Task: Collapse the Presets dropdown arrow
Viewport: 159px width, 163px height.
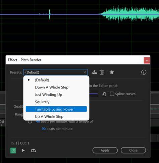Action: point(85,72)
